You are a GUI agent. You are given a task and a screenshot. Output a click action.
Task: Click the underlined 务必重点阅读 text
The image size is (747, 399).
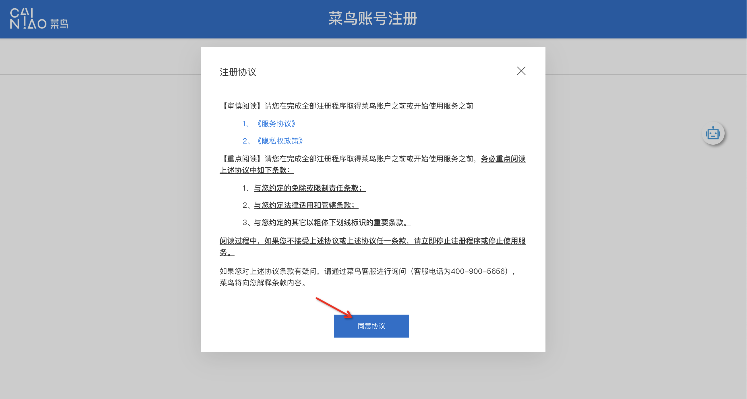click(x=503, y=159)
